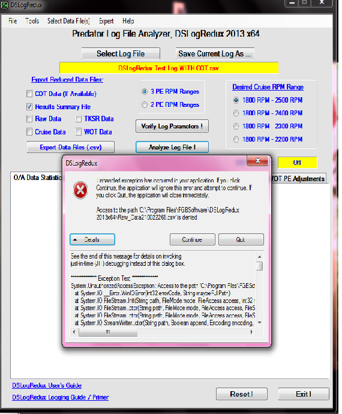Minimize the DSLogRedux main window
This screenshot has width=342, height=414.
point(292,2)
